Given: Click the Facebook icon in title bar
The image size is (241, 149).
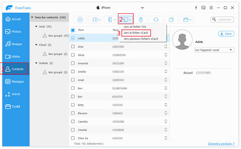Looking at the screenshot, I should [x=196, y=8].
